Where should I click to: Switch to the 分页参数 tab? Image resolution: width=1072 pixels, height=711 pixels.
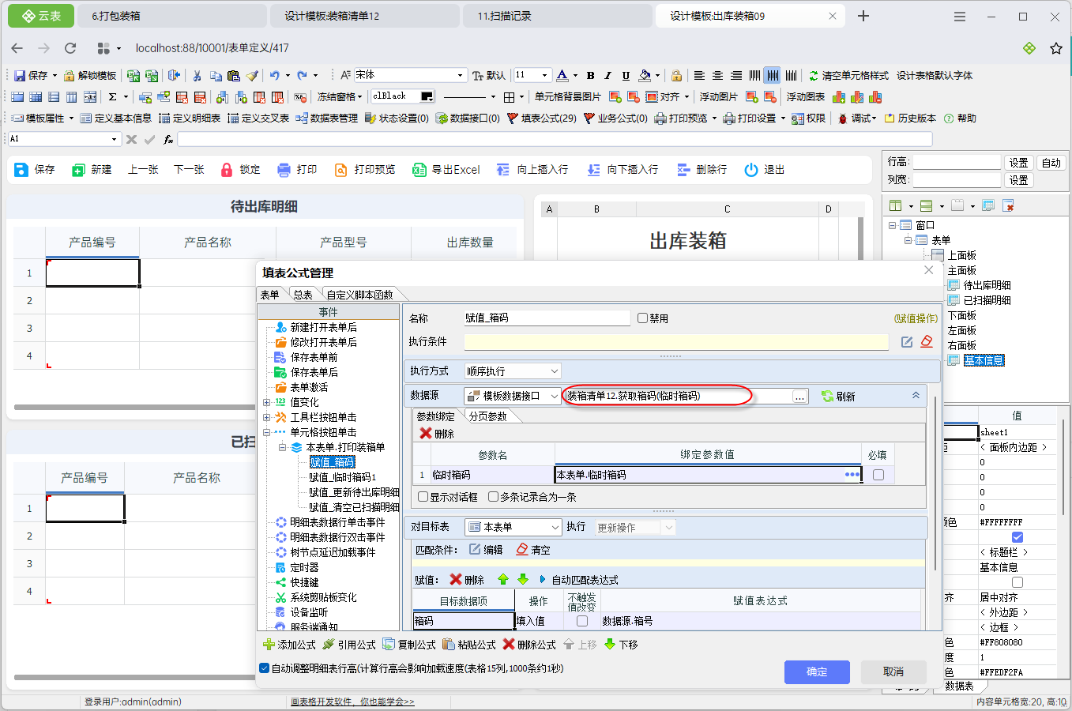[x=487, y=416]
